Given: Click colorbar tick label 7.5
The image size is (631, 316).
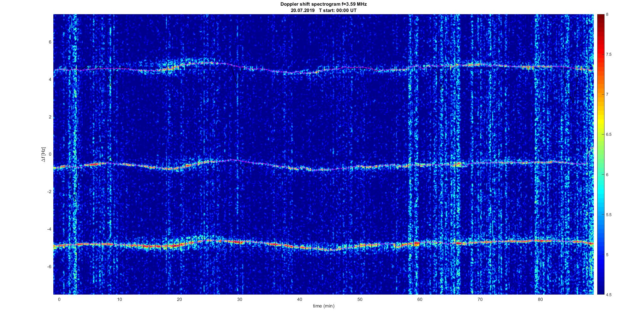Looking at the screenshot, I should coord(609,55).
